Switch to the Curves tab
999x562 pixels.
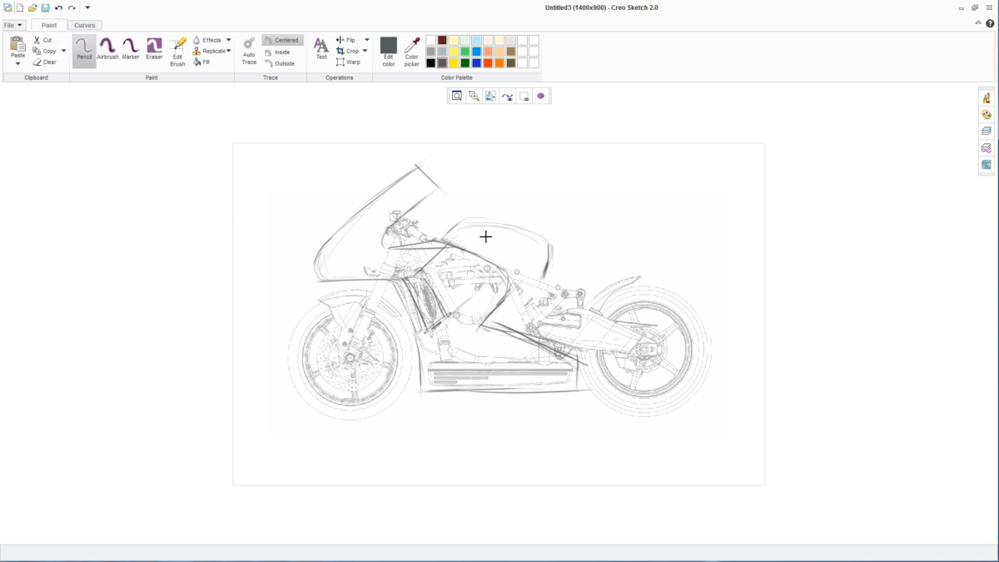click(x=85, y=25)
